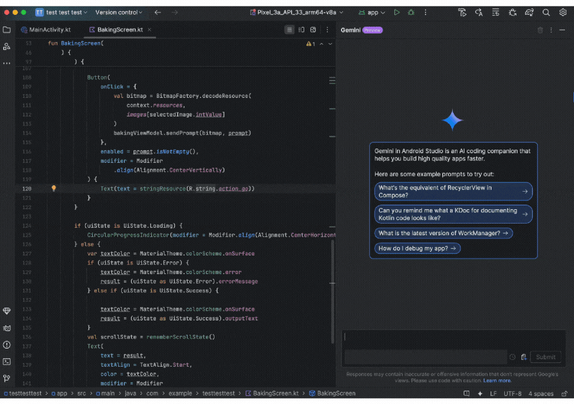Viewport: 574px width, 404px height.
Task: Switch editor to Split view mode
Action: coord(301,30)
